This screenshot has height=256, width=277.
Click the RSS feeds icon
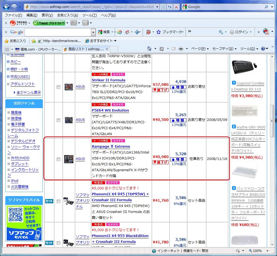(x=161, y=49)
